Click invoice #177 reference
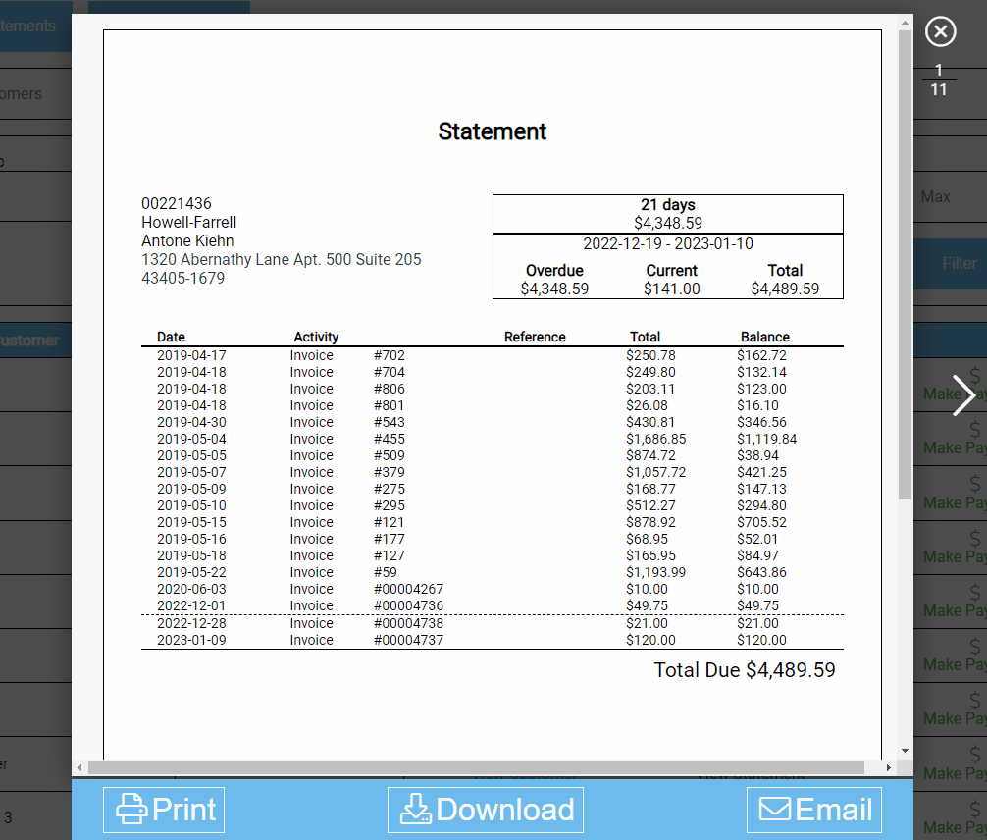This screenshot has width=987, height=840. 389,539
